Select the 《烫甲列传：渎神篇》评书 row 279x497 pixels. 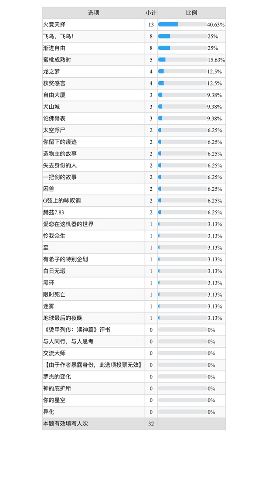pyautogui.click(x=134, y=329)
